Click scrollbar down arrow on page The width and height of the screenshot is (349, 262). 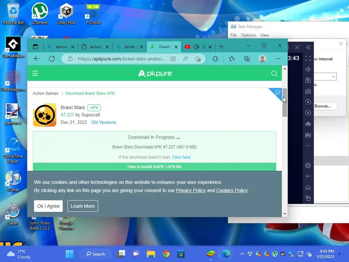click(285, 214)
